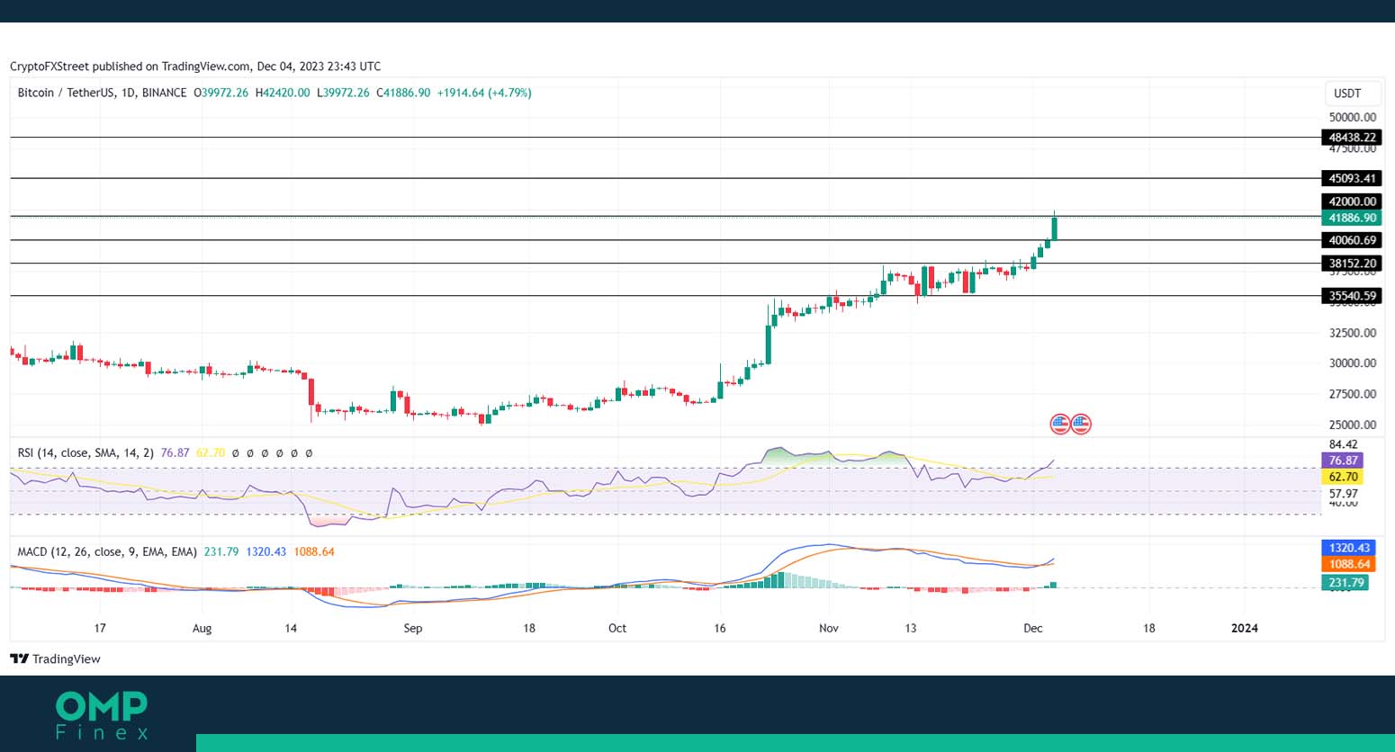Screen dimensions: 1395x752
Task: Click the MACD (12, 26, close, 9, EMA, EMA) label
Action: (x=107, y=551)
